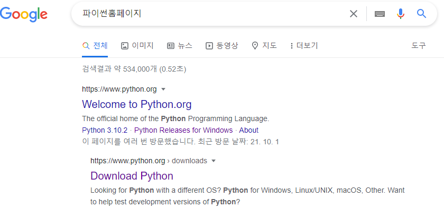Switch to the 뉴스 tab
This screenshot has height=218, width=444.
pos(180,46)
